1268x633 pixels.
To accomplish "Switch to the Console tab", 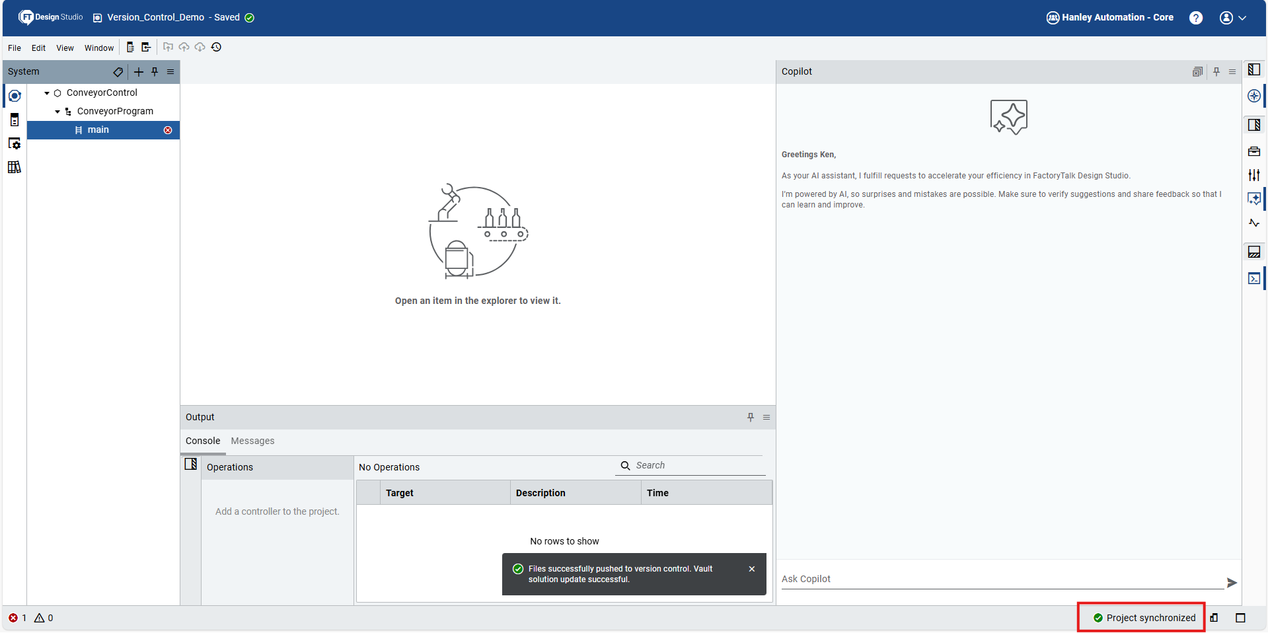I will coord(203,441).
